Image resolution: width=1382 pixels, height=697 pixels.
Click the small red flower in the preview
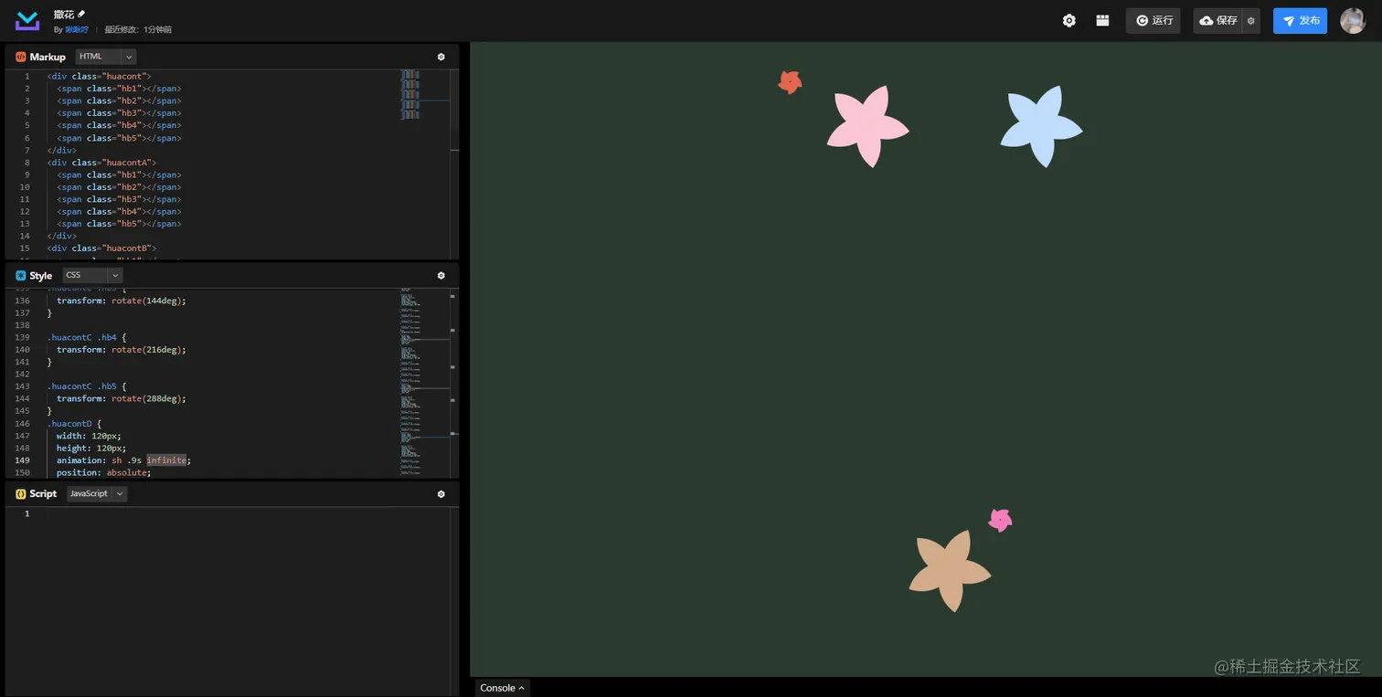[x=790, y=82]
